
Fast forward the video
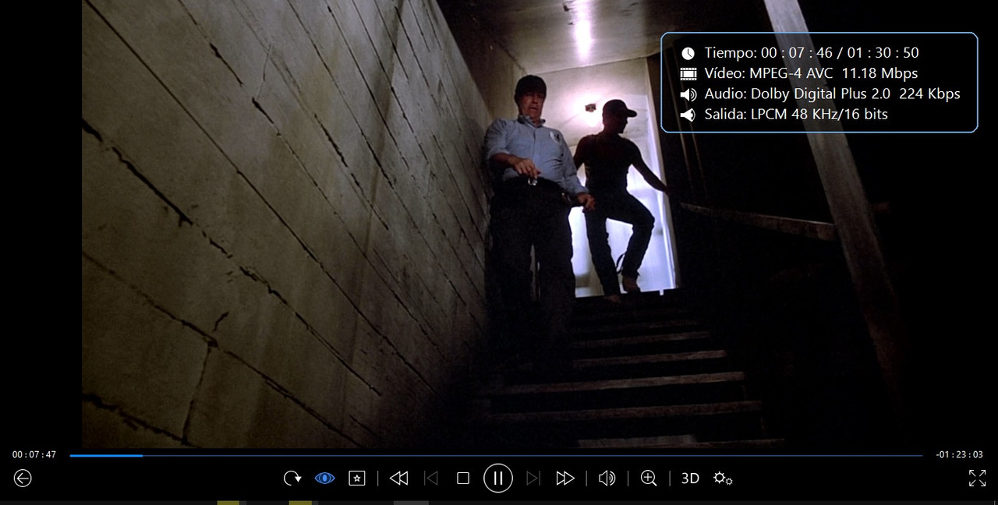565,478
